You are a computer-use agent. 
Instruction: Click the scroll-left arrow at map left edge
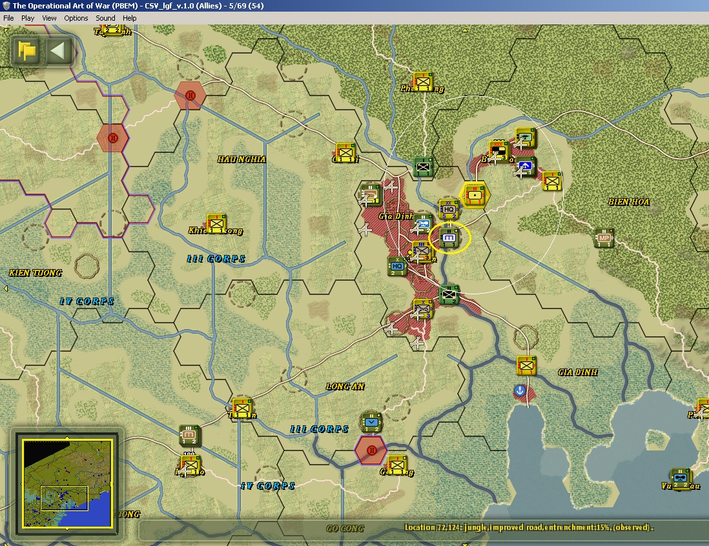click(x=5, y=288)
